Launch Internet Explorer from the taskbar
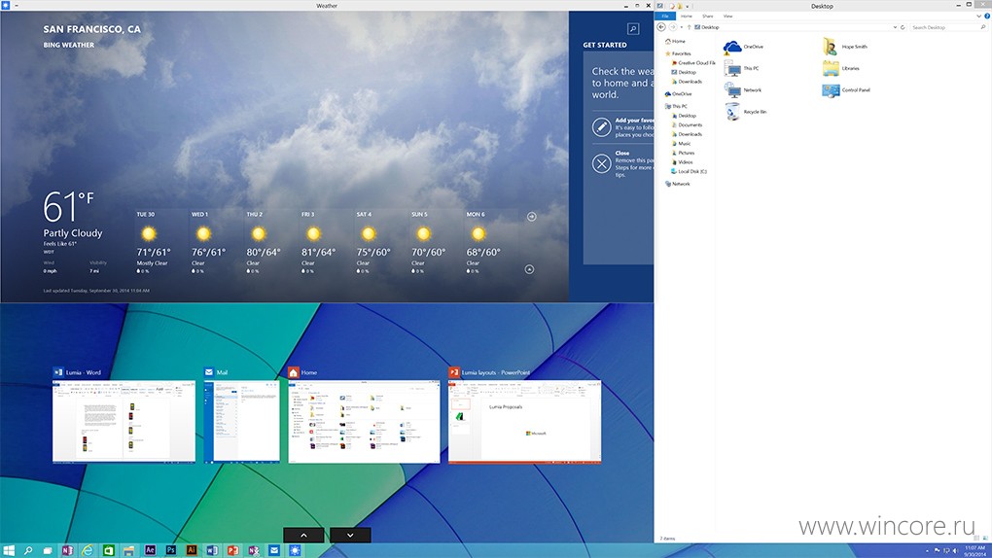The image size is (992, 558). click(x=88, y=550)
